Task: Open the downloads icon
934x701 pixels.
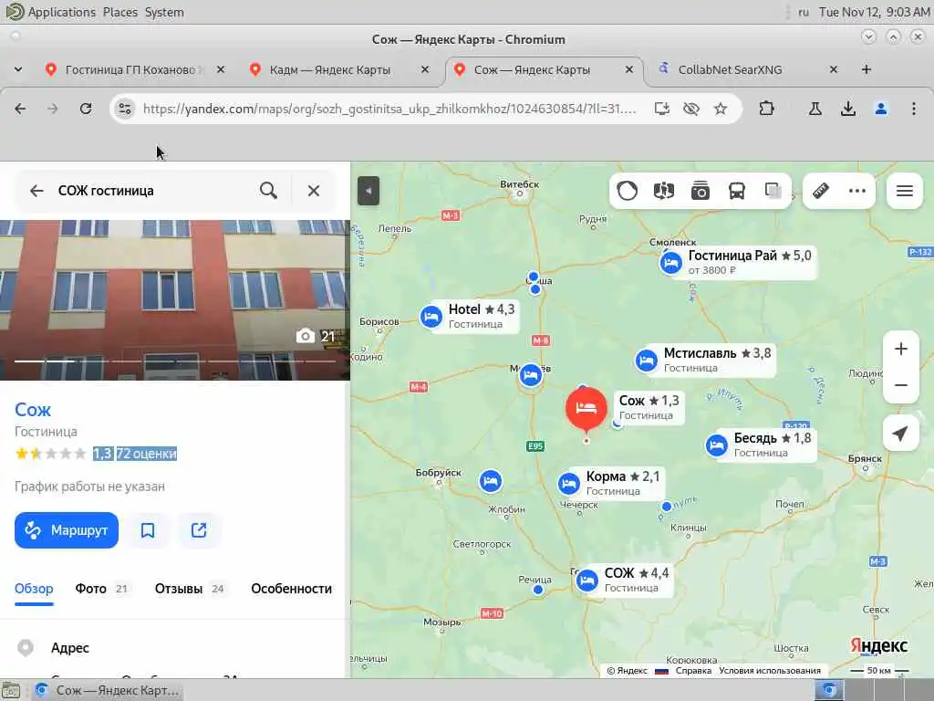Action: click(848, 109)
